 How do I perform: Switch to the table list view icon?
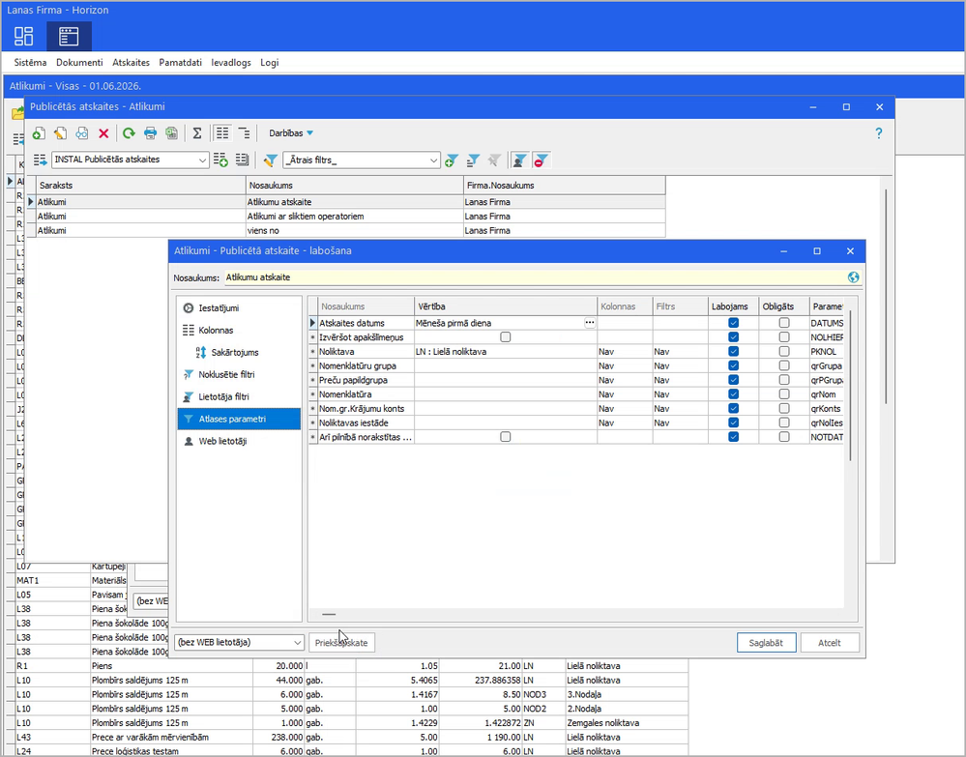pyautogui.click(x=222, y=133)
